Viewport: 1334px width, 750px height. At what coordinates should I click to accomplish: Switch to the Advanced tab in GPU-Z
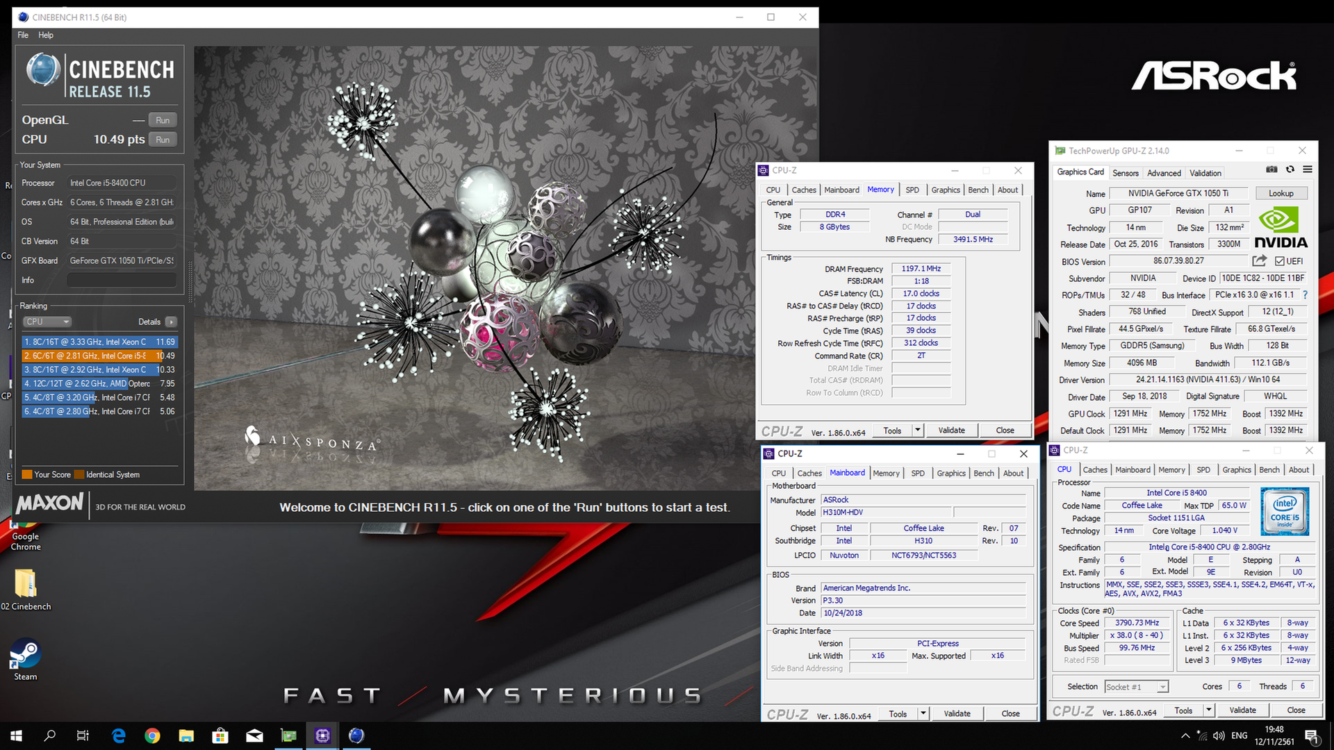pyautogui.click(x=1164, y=173)
